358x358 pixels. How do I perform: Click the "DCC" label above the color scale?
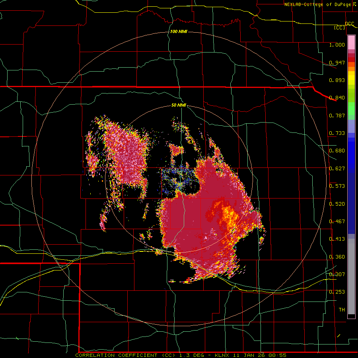pyautogui.click(x=350, y=23)
